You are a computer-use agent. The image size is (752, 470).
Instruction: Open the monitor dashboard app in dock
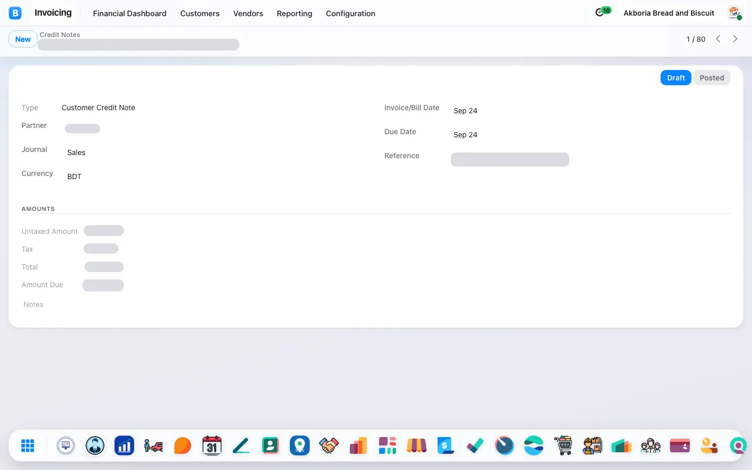66,445
